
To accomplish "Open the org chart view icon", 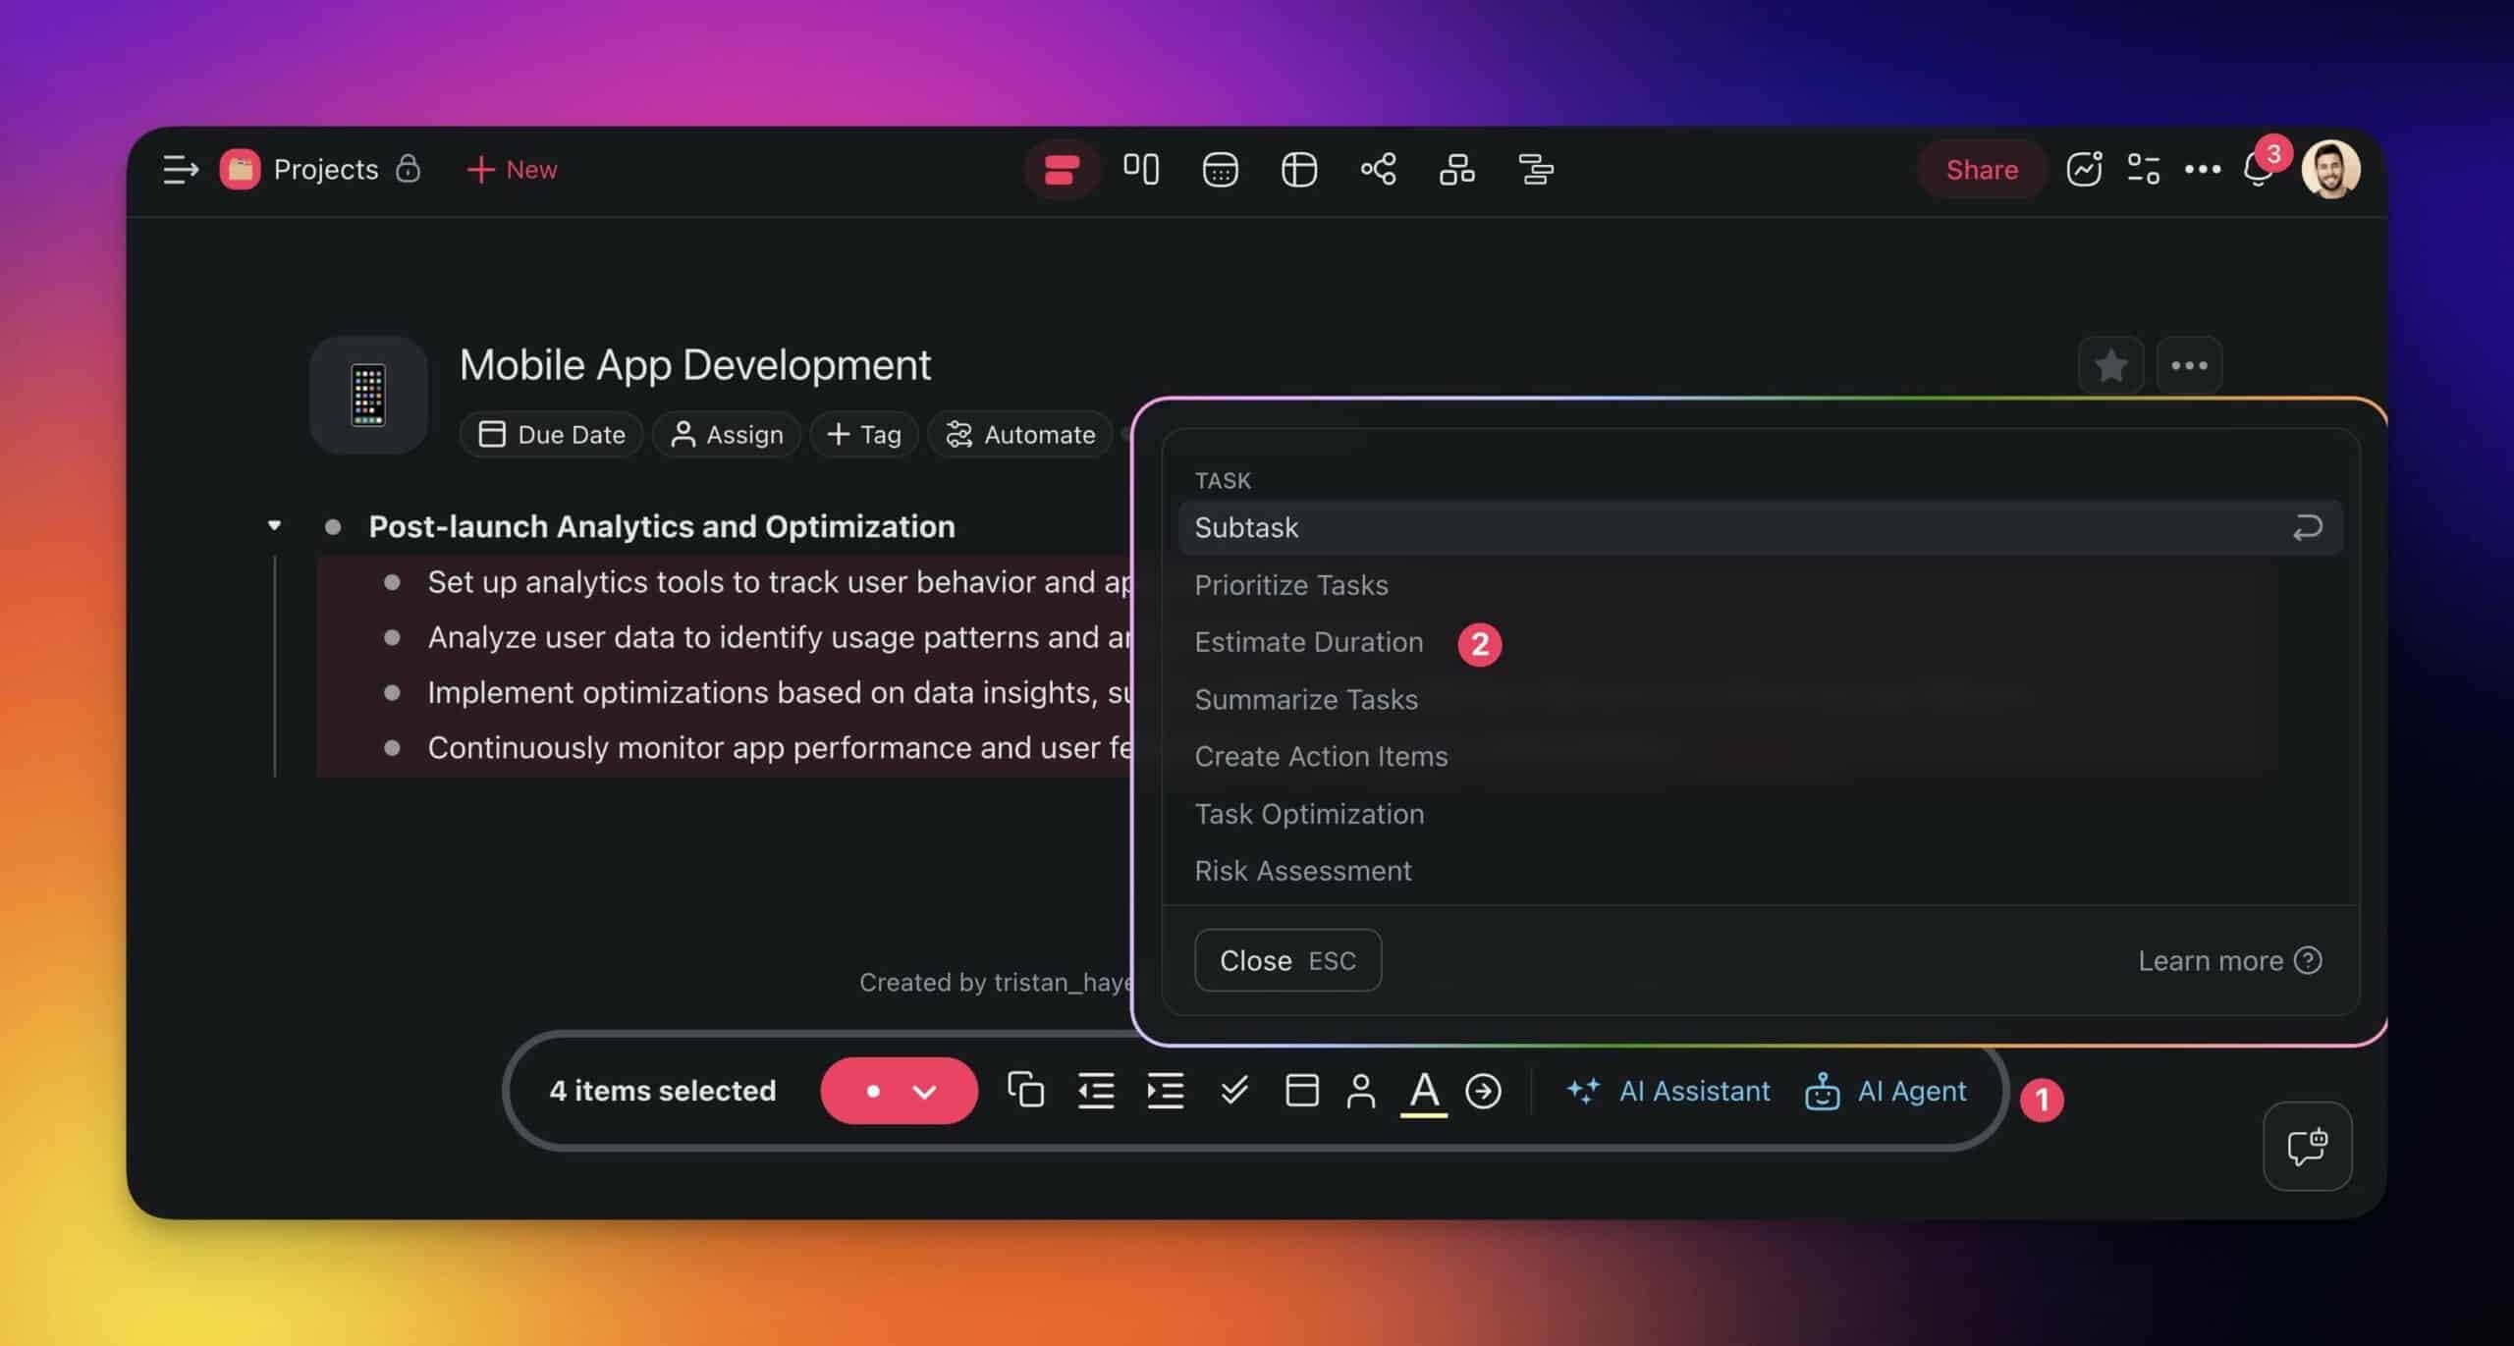I will tap(1456, 170).
